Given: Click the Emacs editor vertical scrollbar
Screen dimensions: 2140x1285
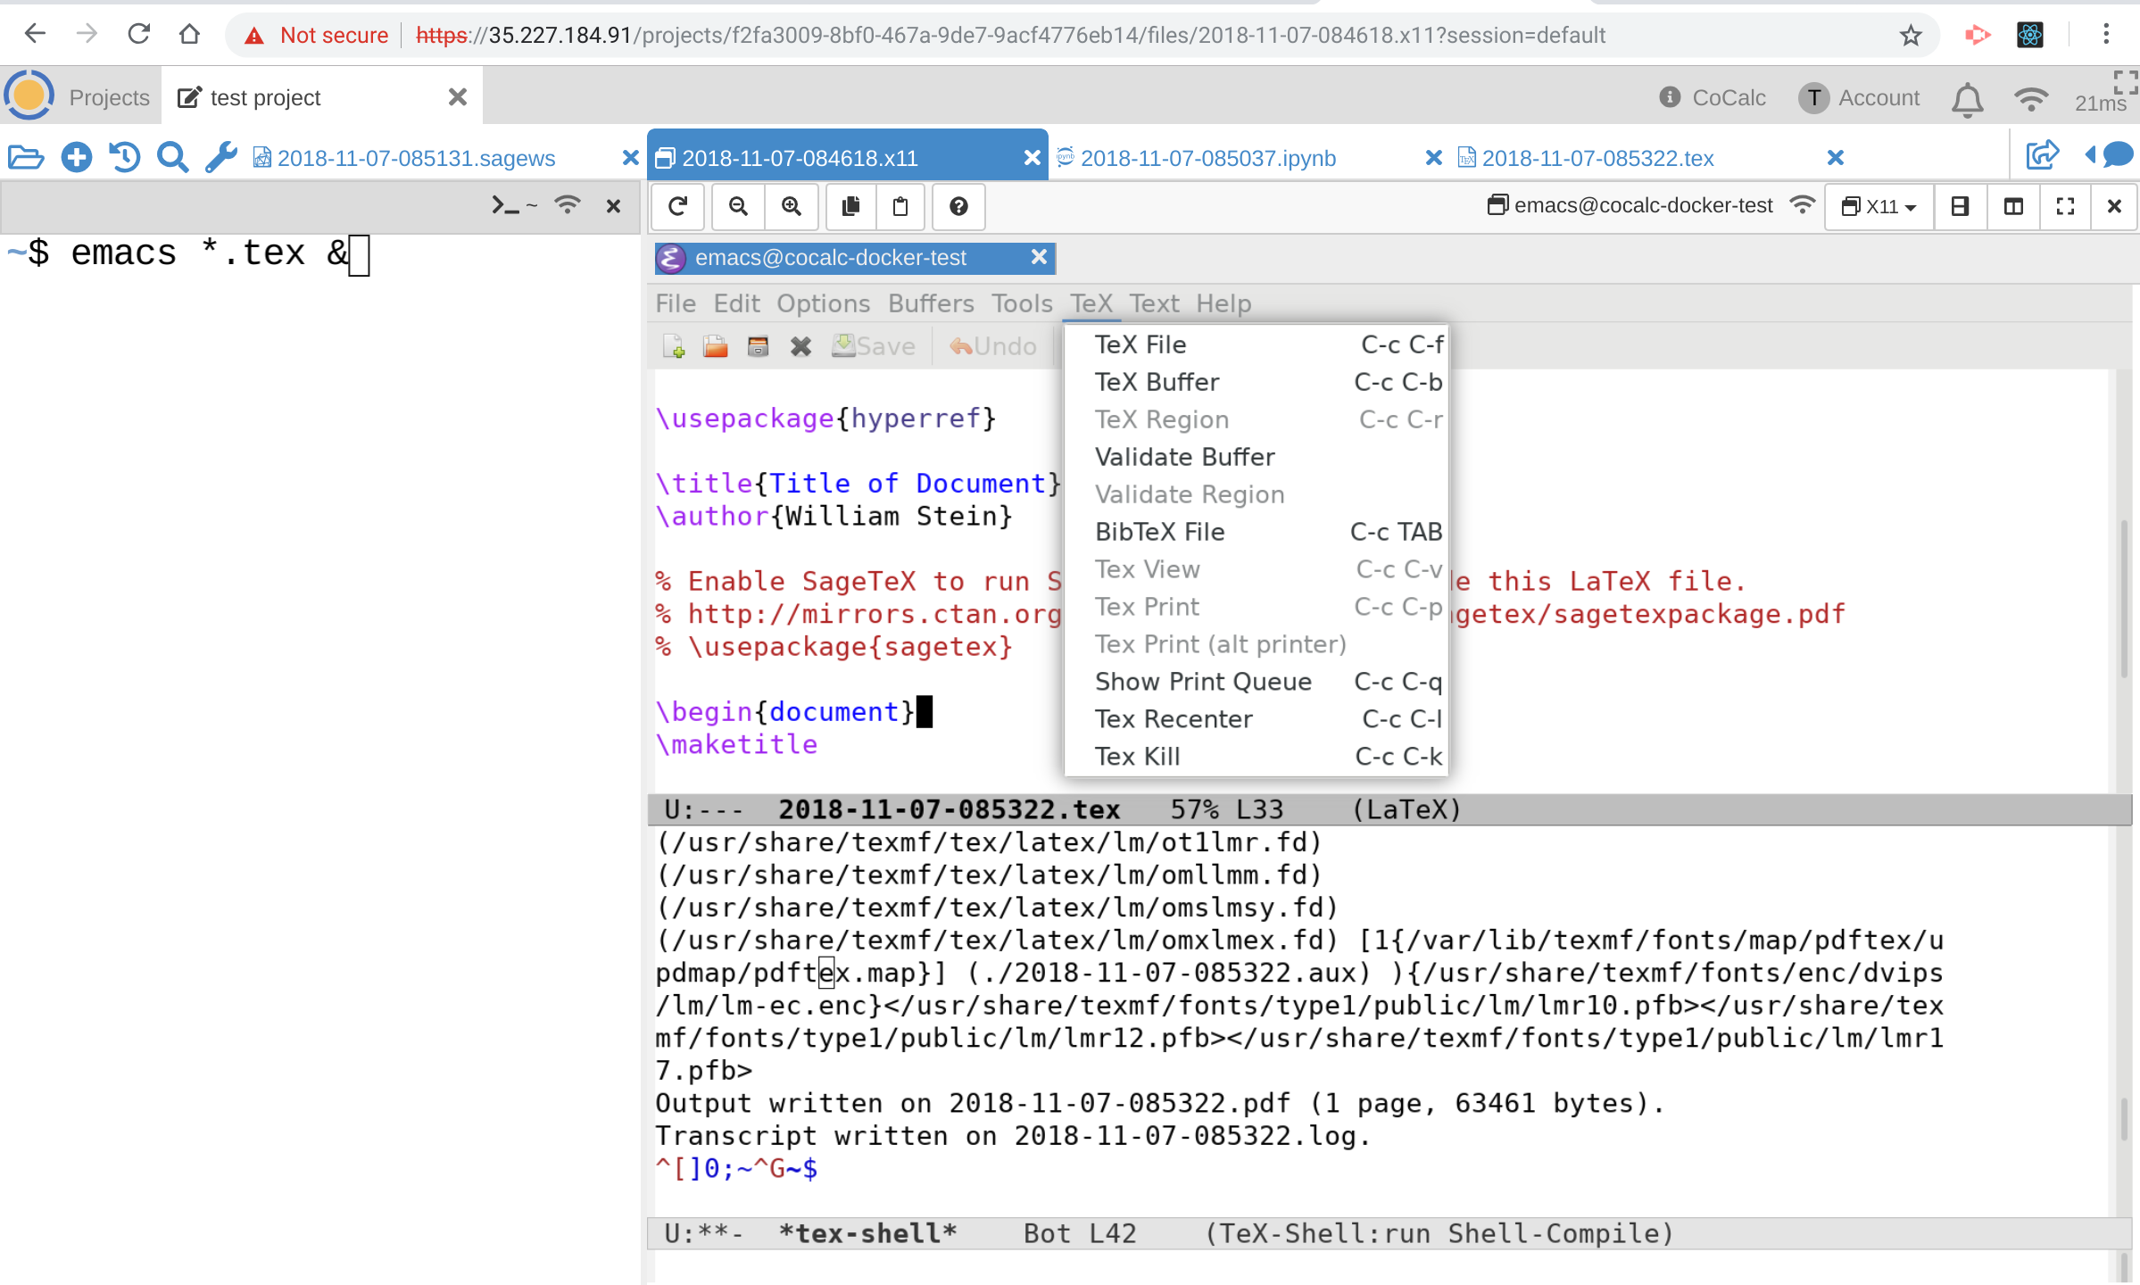Looking at the screenshot, I should pos(2124,598).
